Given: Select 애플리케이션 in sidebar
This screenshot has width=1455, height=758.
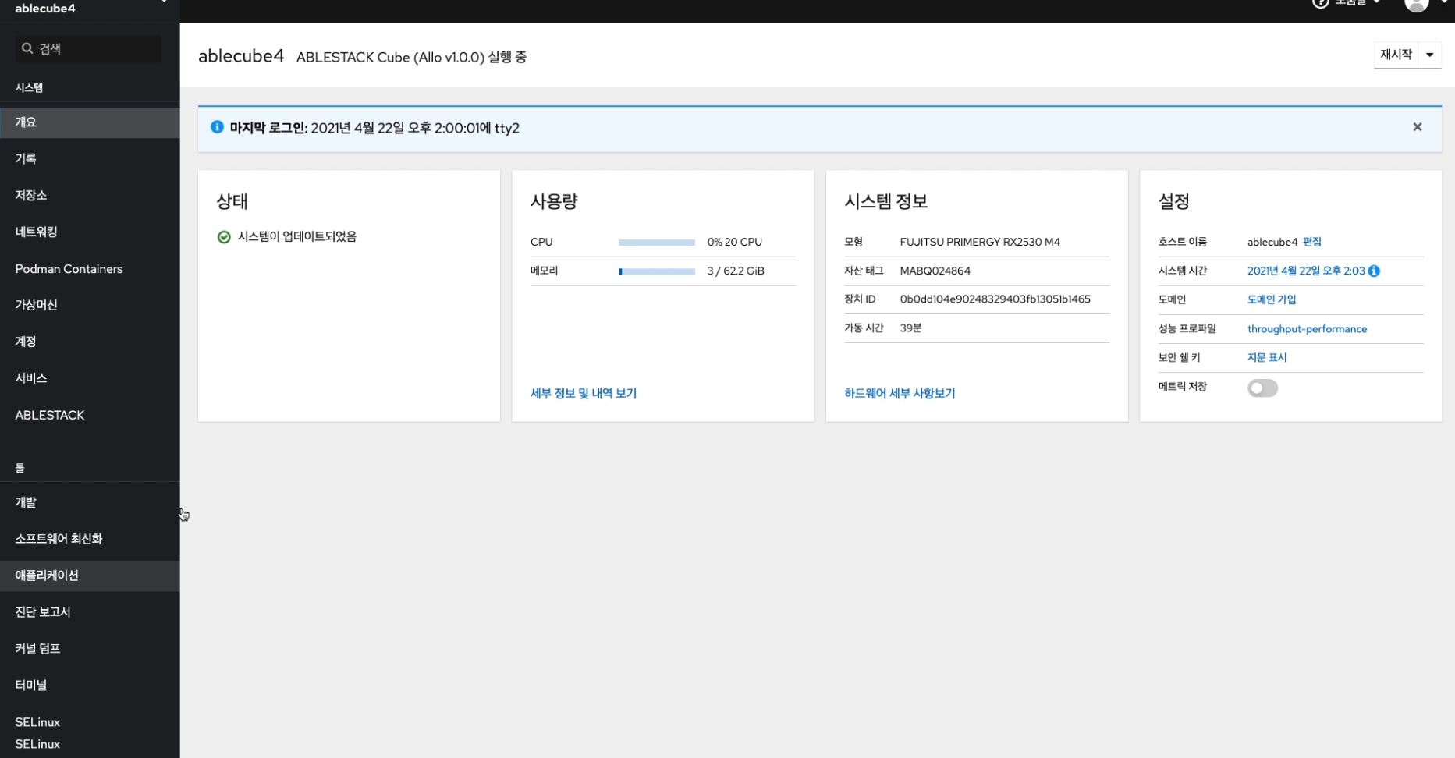Looking at the screenshot, I should [x=90, y=576].
